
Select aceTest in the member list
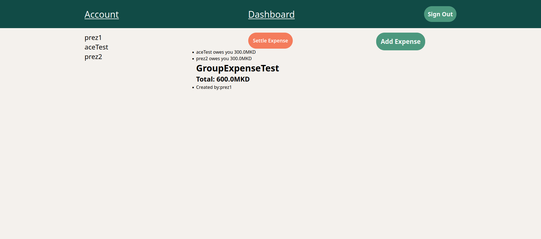pos(96,47)
